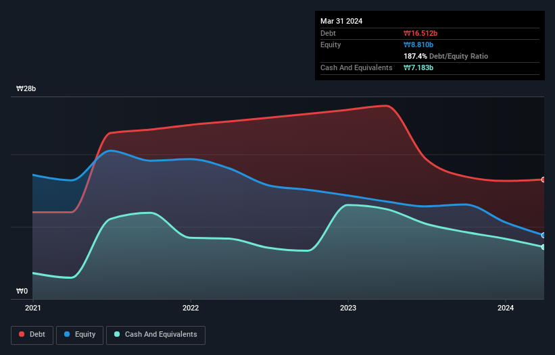Click the Debt label in tooltip
The height and width of the screenshot is (355, 555).
click(x=328, y=33)
